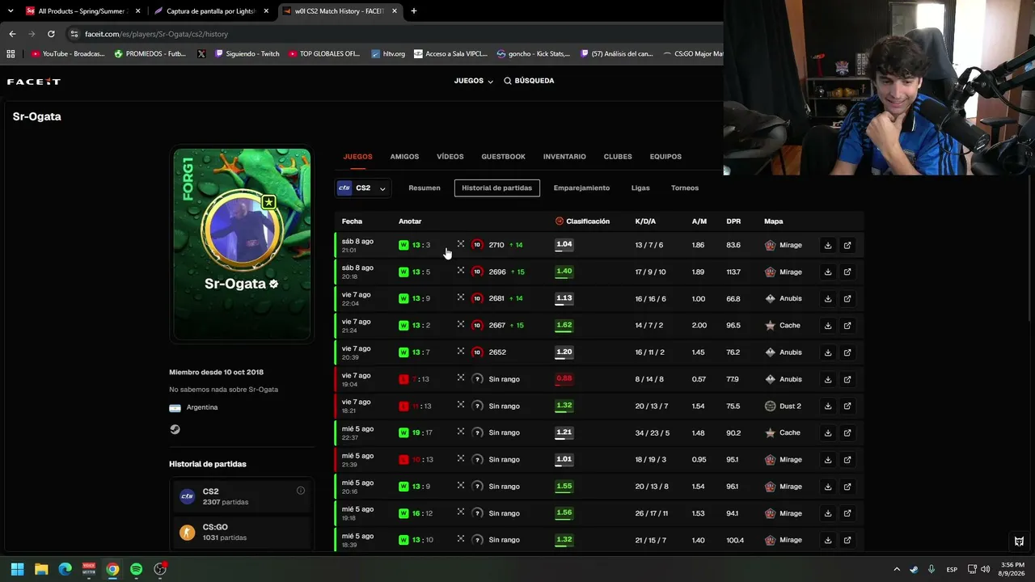Open the Siguiendo - Twitch bookmark
Screen dimensions: 1035x582
tap(247, 54)
